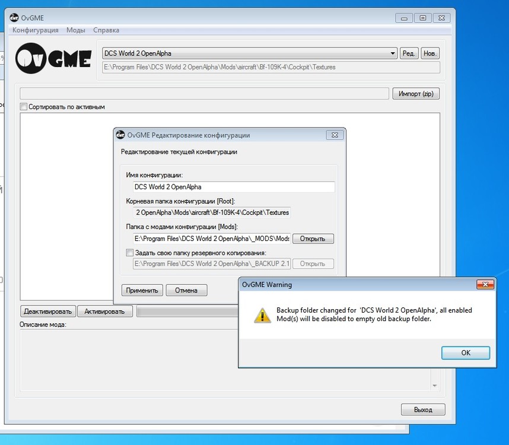Click the OvGME logo image

click(53, 58)
